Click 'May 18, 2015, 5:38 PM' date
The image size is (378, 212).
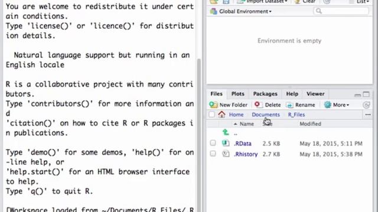[331, 154]
